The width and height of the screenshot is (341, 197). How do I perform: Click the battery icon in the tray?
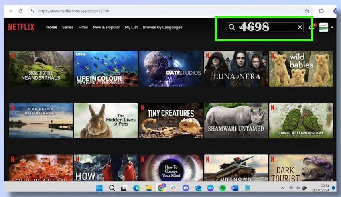[304, 188]
